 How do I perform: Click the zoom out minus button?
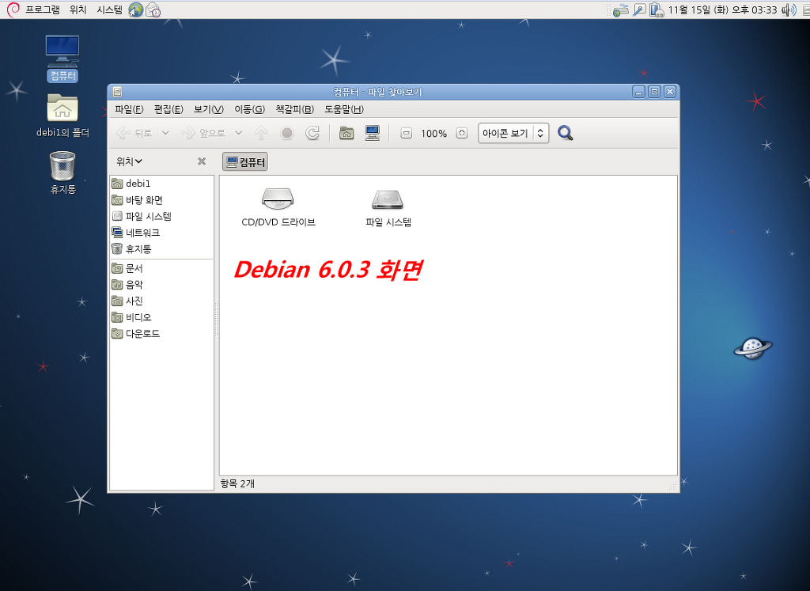pos(406,134)
